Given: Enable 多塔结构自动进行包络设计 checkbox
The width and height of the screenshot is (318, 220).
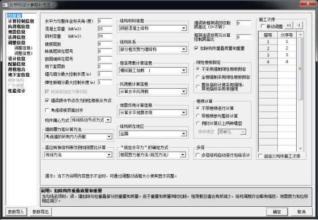Looking at the screenshot, I should (x=197, y=155).
